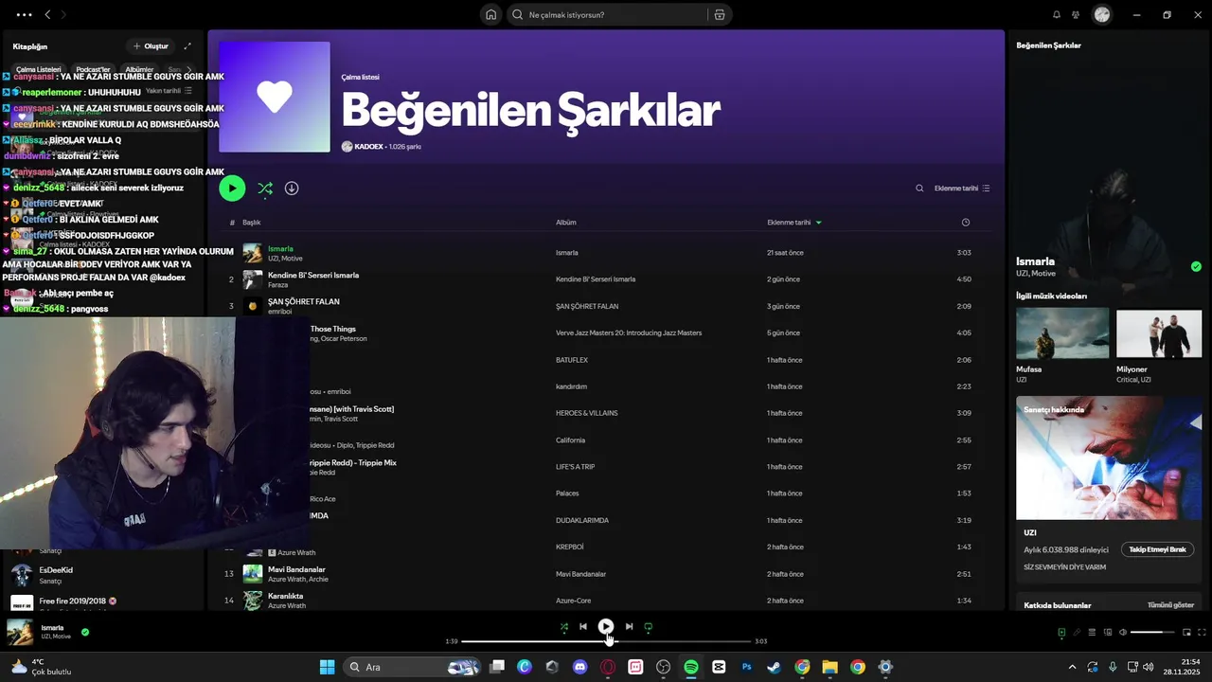Open the three-dots menu in the title bar
Screen dimensions: 1212x682
pyautogui.click(x=24, y=15)
